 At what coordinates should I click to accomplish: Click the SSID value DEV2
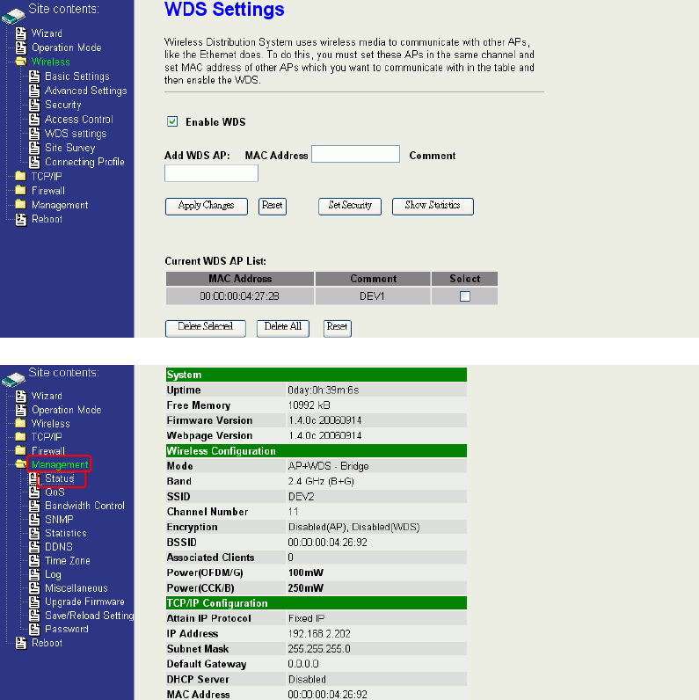pyautogui.click(x=301, y=497)
